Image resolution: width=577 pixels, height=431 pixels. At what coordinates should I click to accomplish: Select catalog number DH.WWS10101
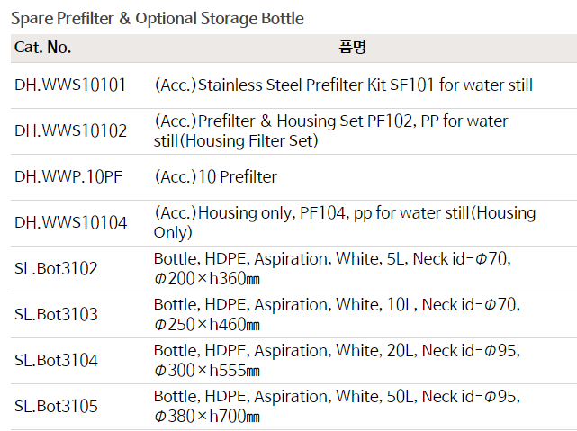click(70, 85)
